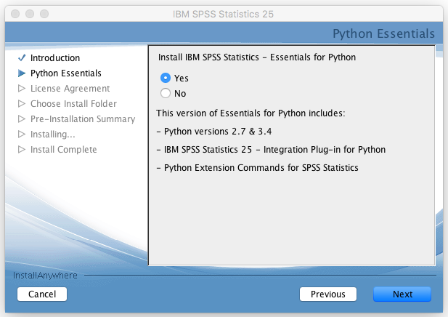This screenshot has height=317, width=448.
Task: Click the Next button
Action: pos(402,294)
